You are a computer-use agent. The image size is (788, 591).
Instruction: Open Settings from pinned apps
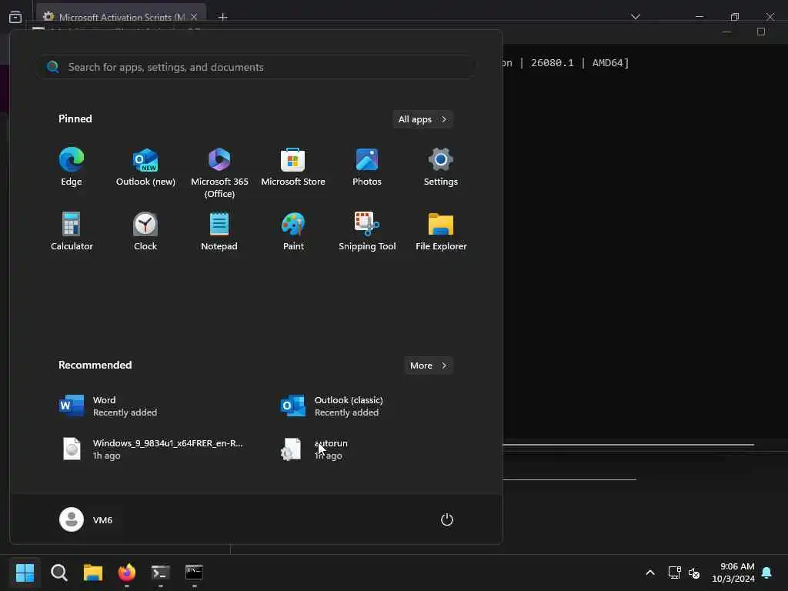click(441, 167)
